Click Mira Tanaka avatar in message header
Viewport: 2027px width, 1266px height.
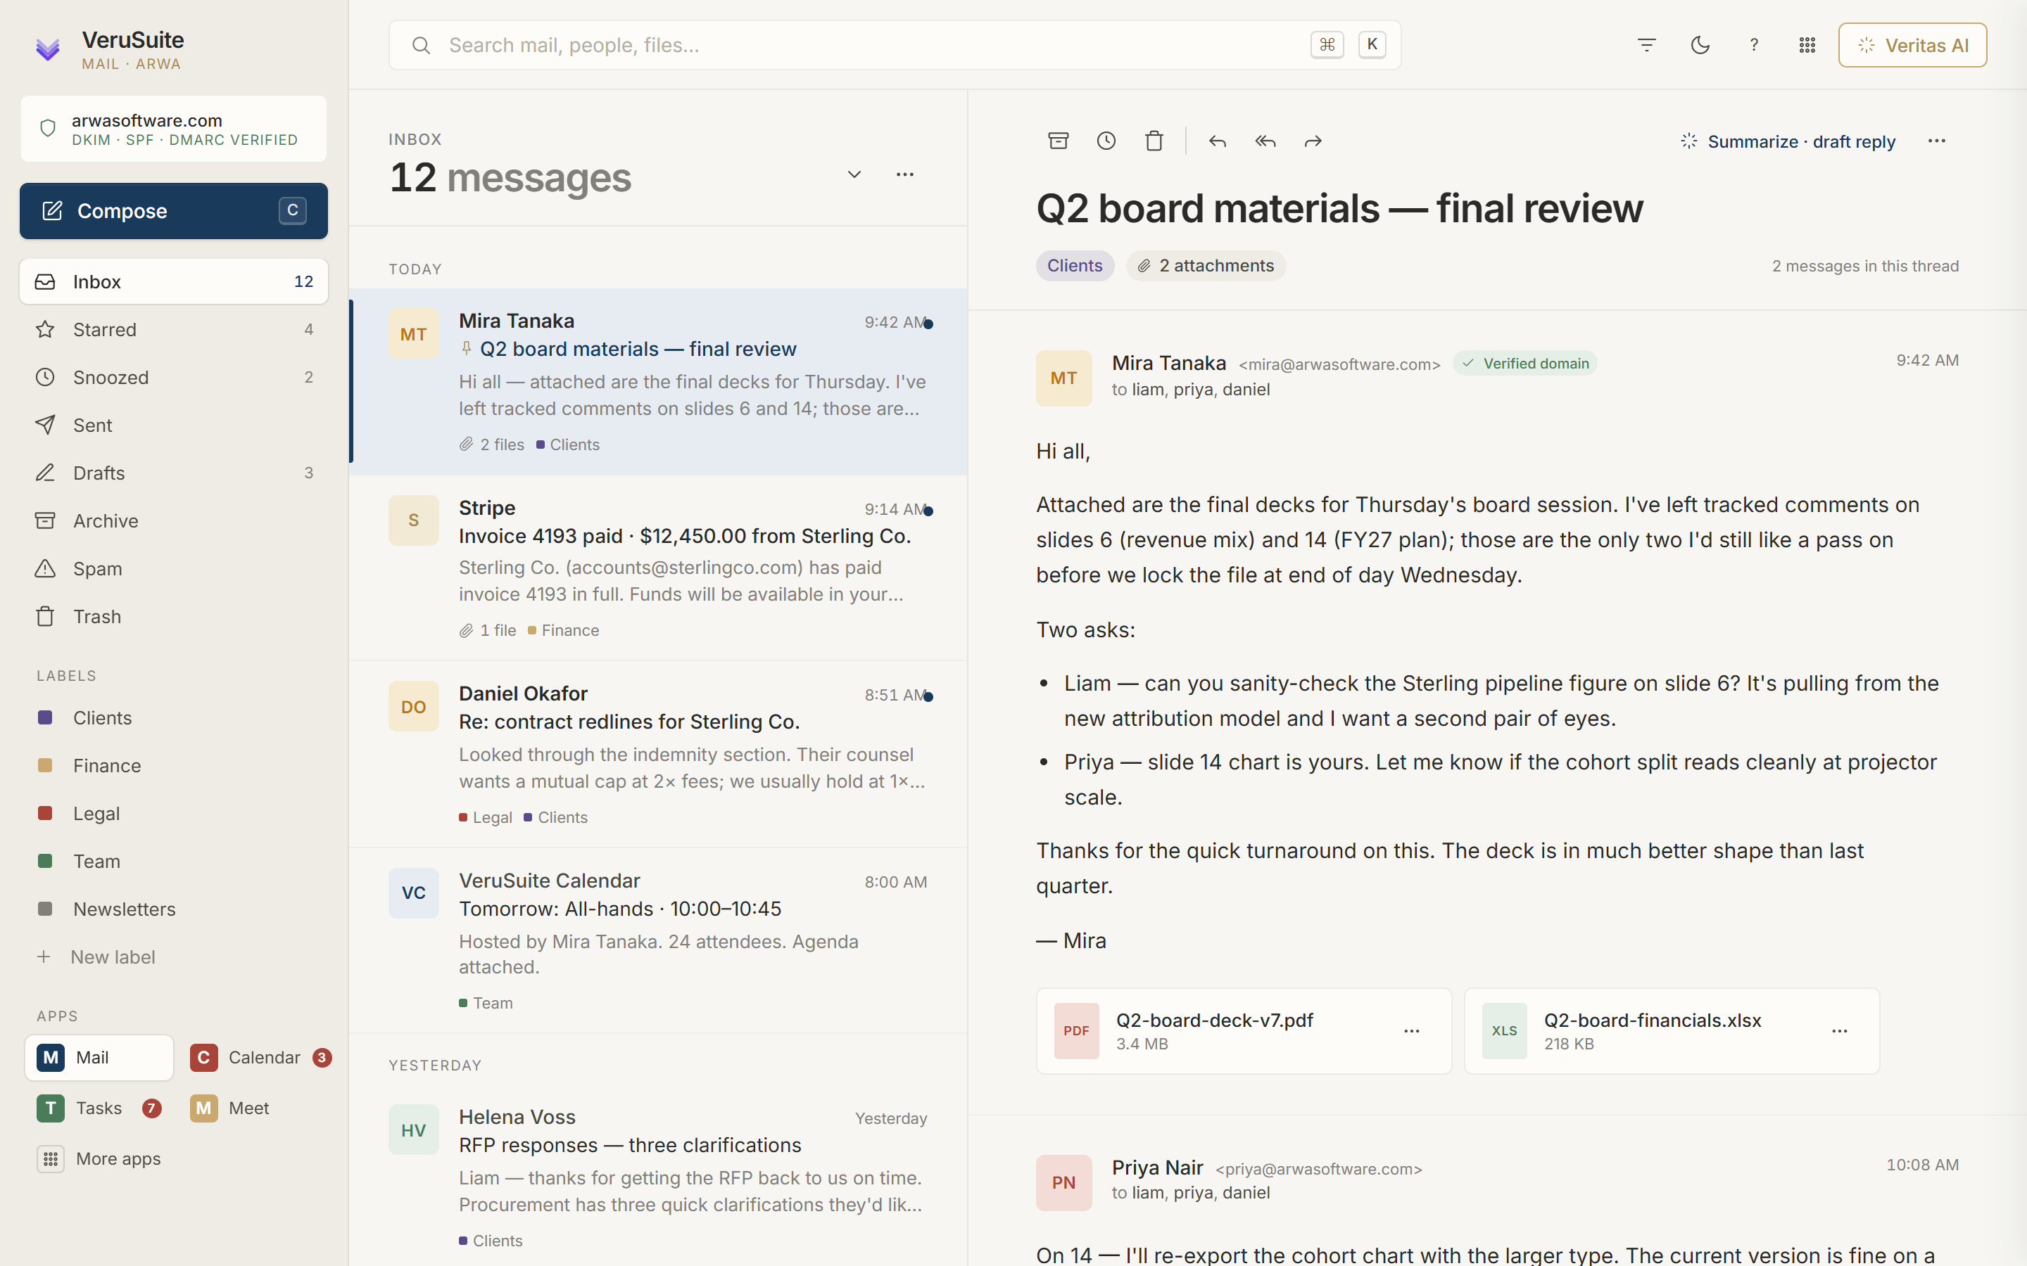(x=1063, y=378)
